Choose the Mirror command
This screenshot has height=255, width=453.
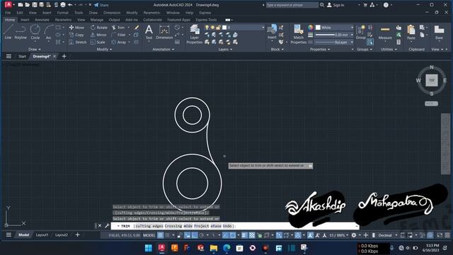click(98, 35)
